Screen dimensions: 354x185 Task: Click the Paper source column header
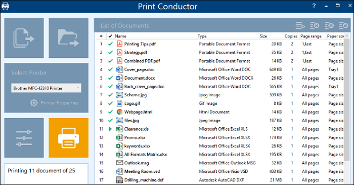coord(335,36)
